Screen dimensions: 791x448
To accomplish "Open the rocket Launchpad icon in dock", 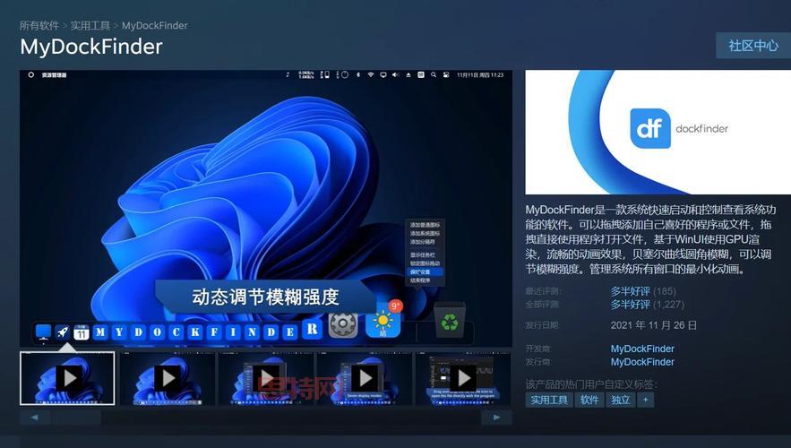I will coord(63,332).
